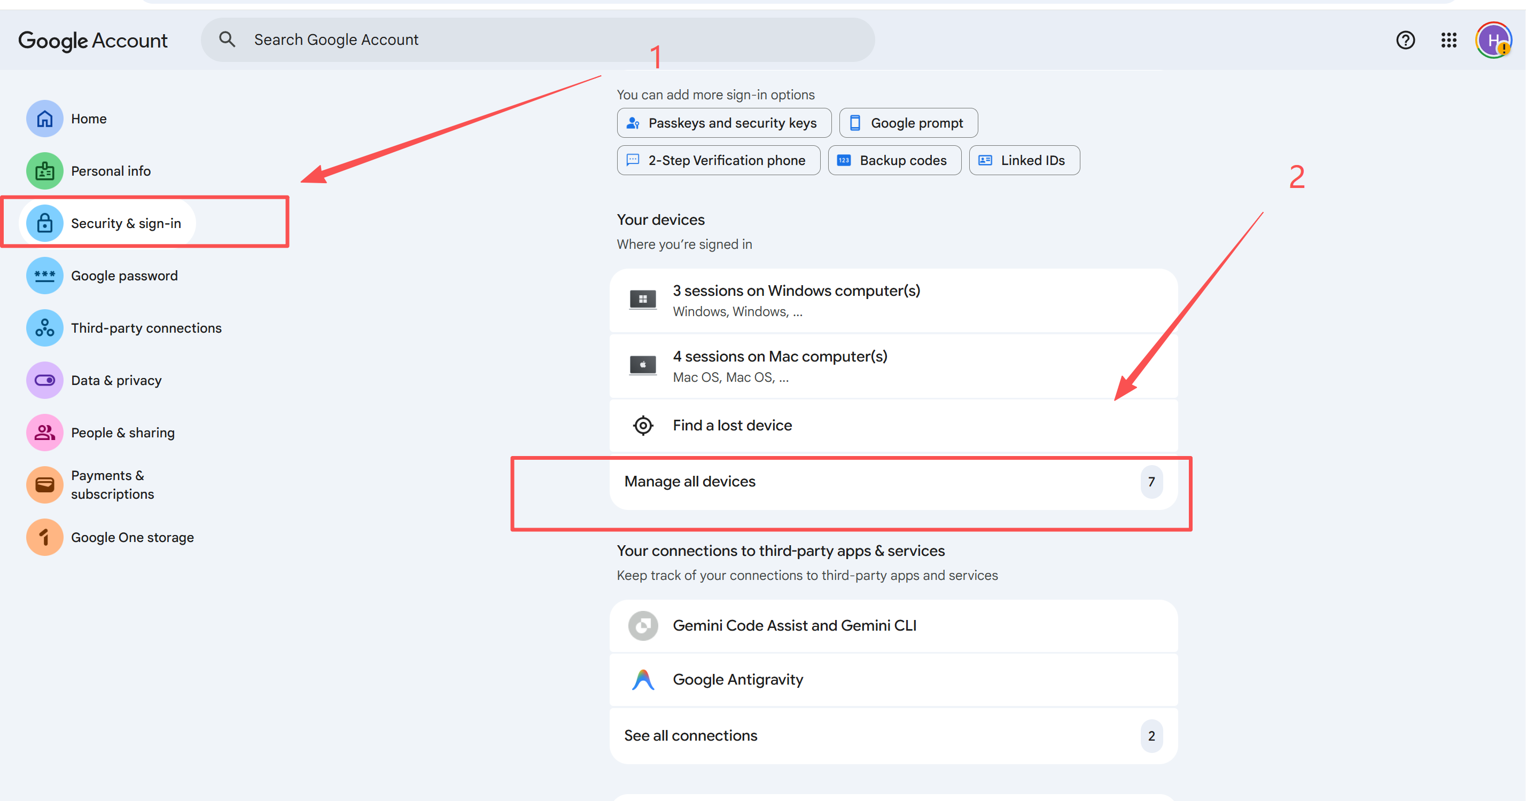This screenshot has width=1526, height=801.
Task: Click 'Where you're signed in' text
Action: click(684, 245)
